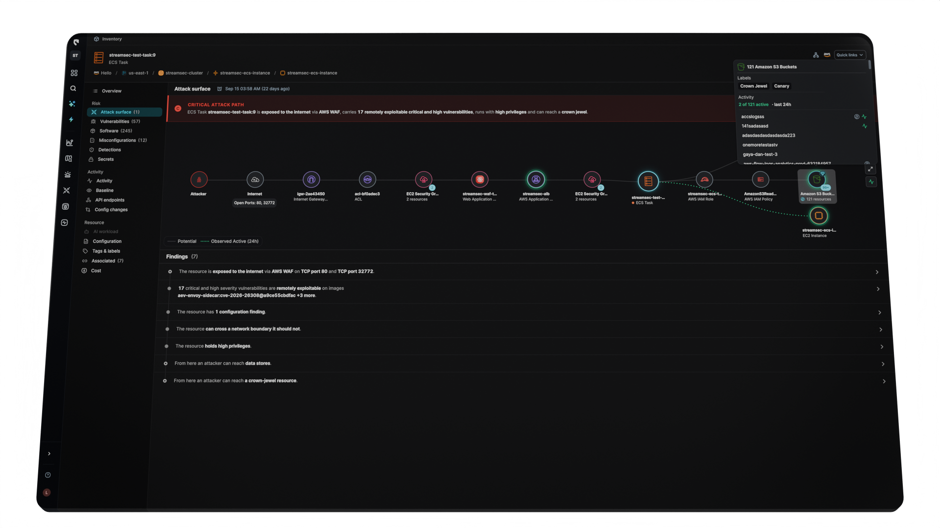This screenshot has height=528, width=940.
Task: Select the Internet node in attack path
Action: click(255, 179)
